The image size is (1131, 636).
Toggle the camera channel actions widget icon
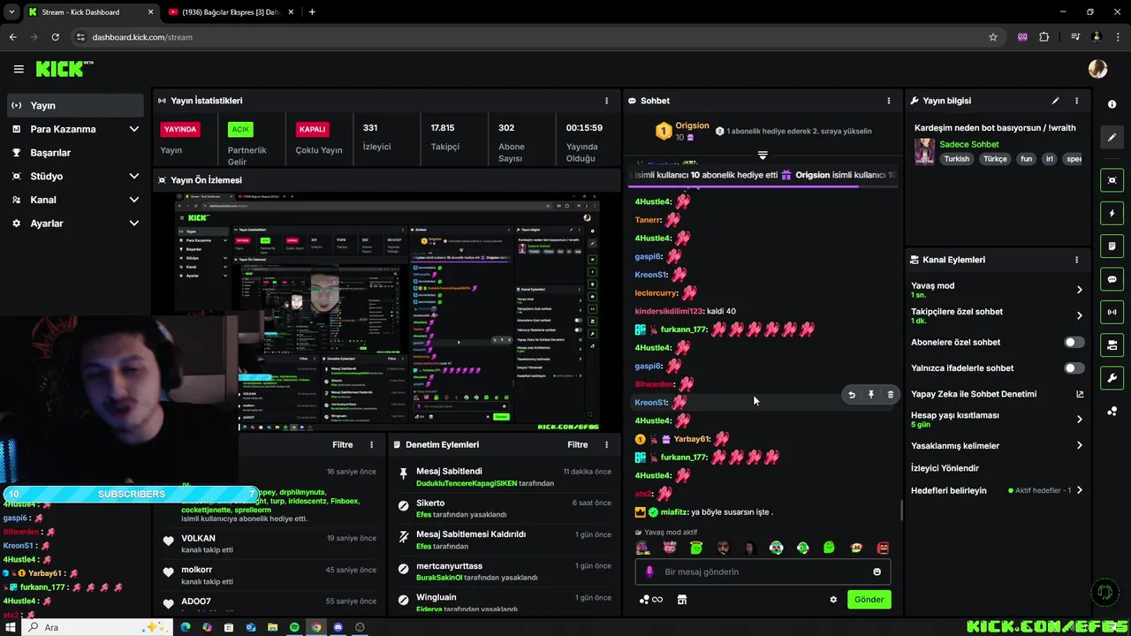[x=1112, y=344]
